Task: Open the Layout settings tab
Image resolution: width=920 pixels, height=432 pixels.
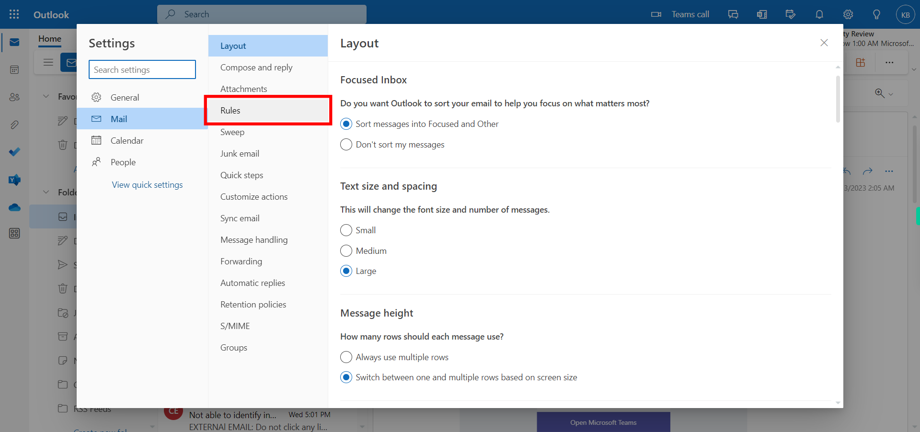Action: click(x=268, y=46)
